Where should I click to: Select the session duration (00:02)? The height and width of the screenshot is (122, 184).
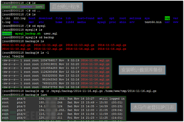117,114
